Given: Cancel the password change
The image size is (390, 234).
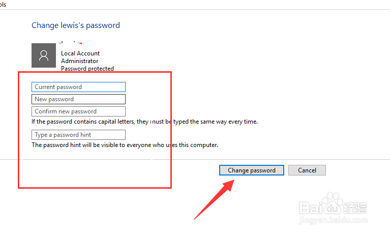Looking at the screenshot, I should point(307,170).
